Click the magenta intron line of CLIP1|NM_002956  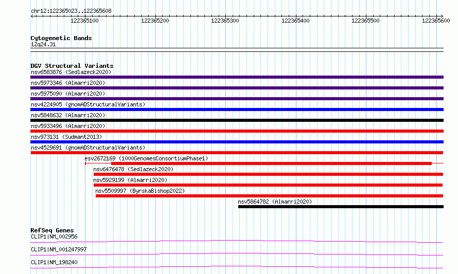[x=237, y=241]
